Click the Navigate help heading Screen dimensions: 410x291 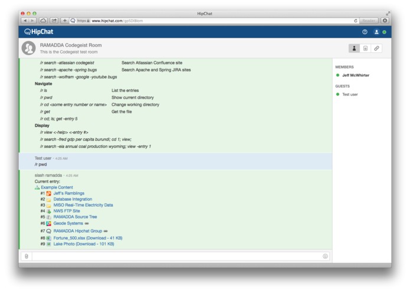(43, 84)
